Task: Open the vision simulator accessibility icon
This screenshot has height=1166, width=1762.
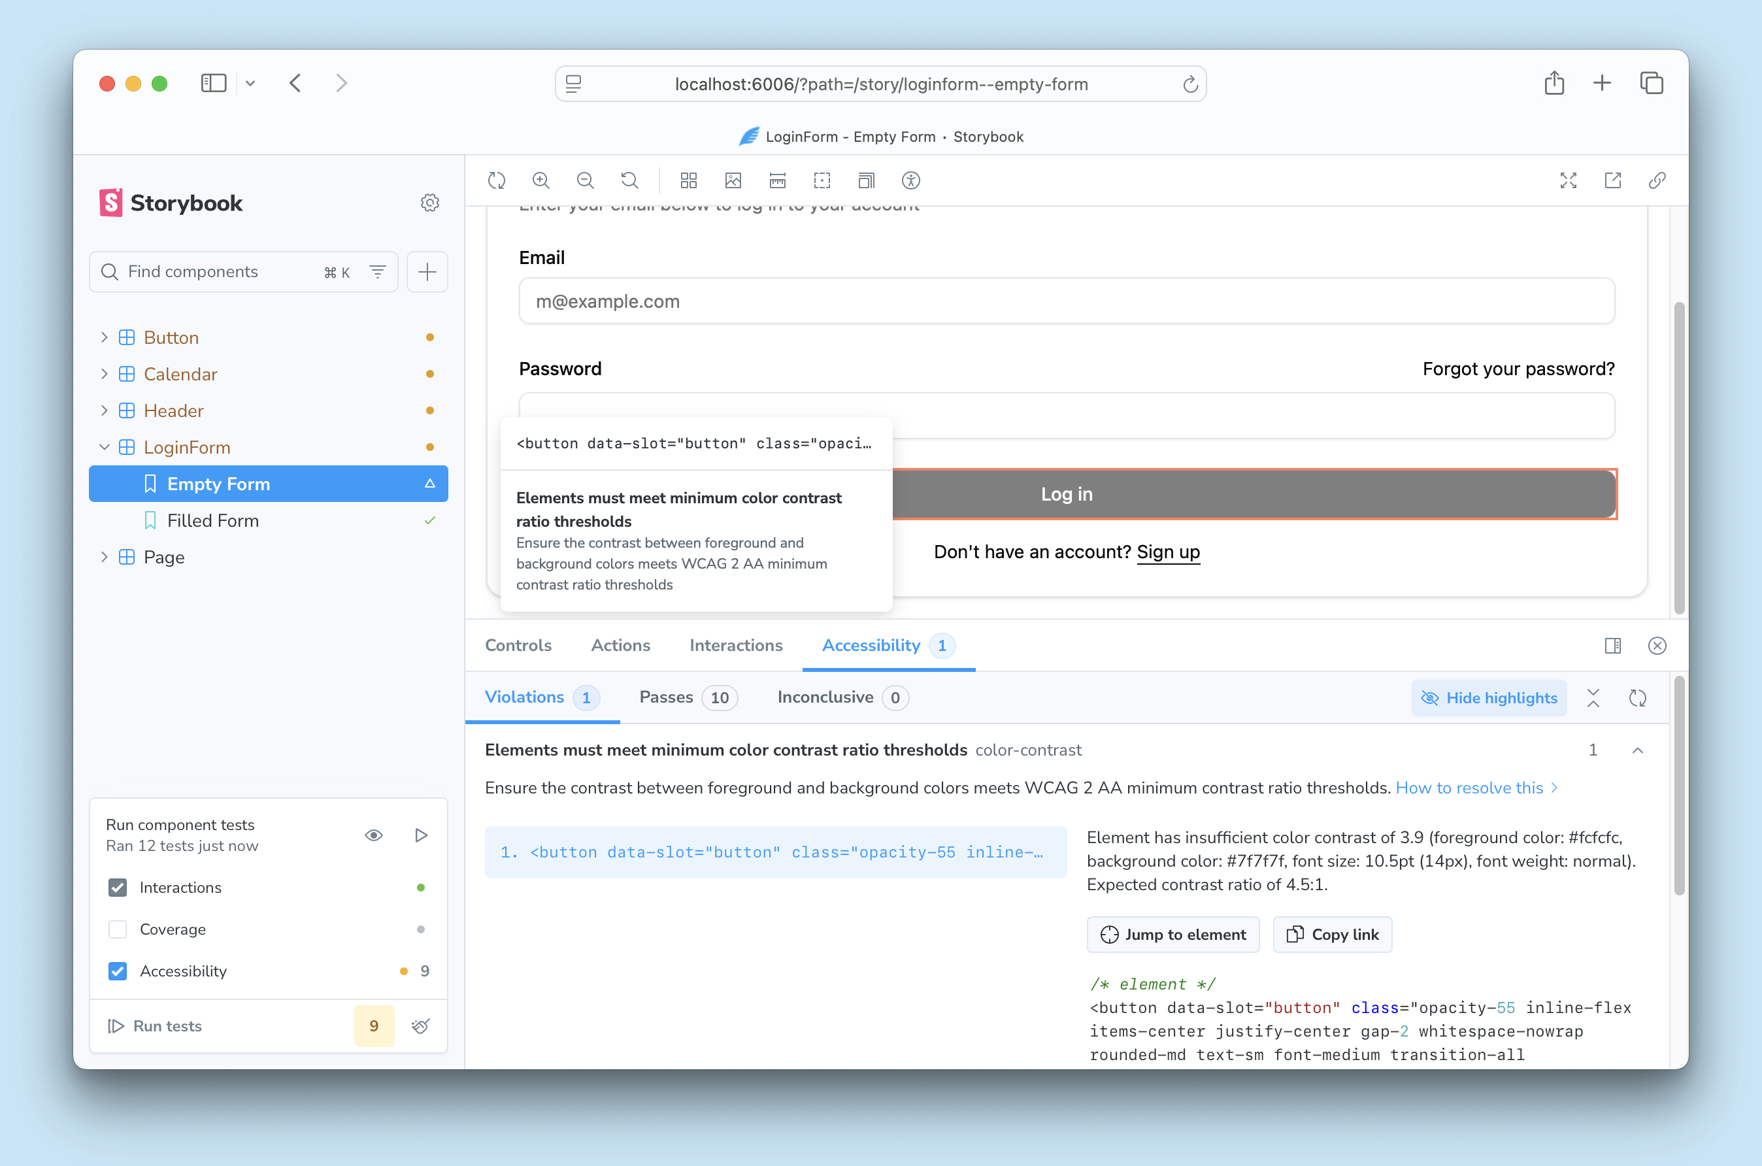Action: pyautogui.click(x=910, y=180)
